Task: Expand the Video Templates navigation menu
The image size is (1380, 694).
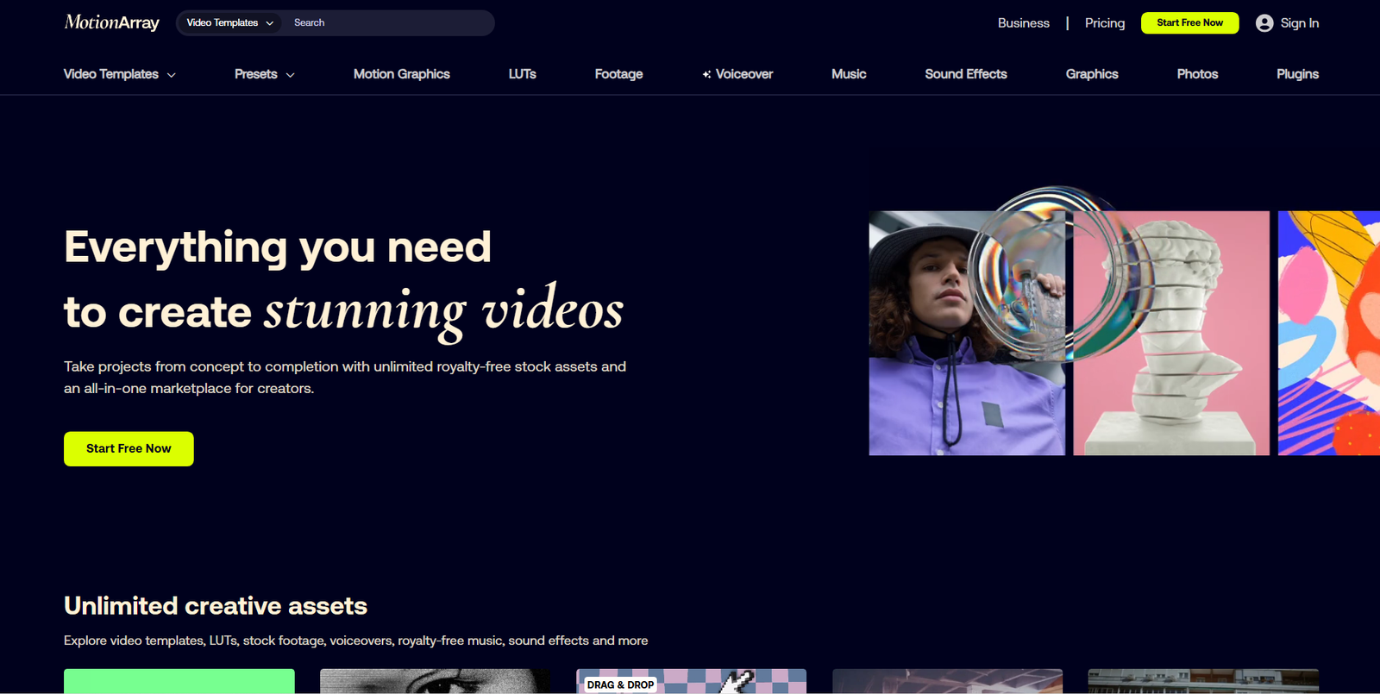Action: coord(119,74)
